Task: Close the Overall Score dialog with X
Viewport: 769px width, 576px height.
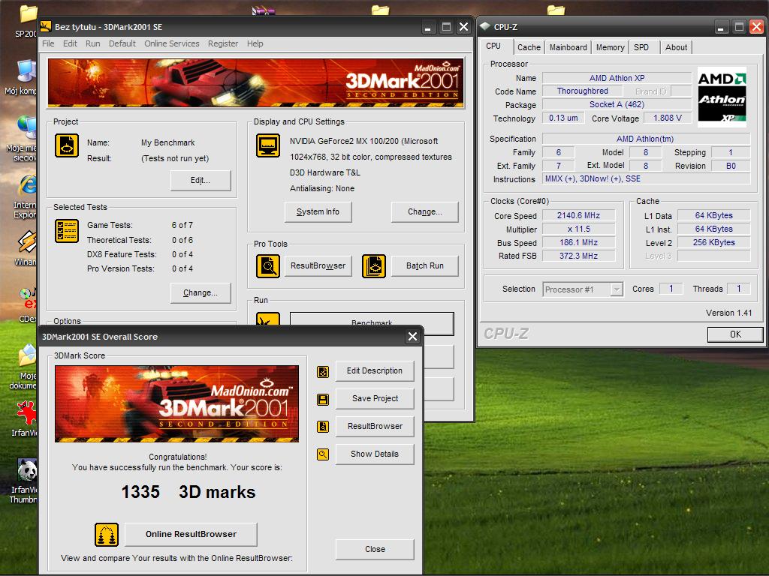Action: (412, 337)
